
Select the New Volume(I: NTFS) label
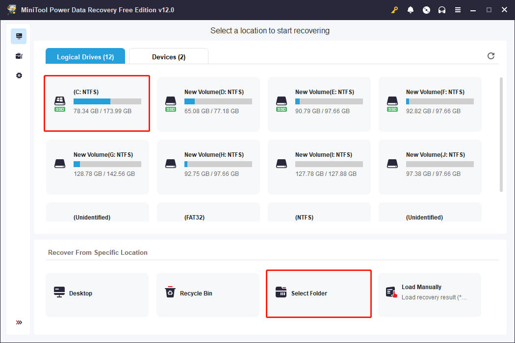point(324,155)
